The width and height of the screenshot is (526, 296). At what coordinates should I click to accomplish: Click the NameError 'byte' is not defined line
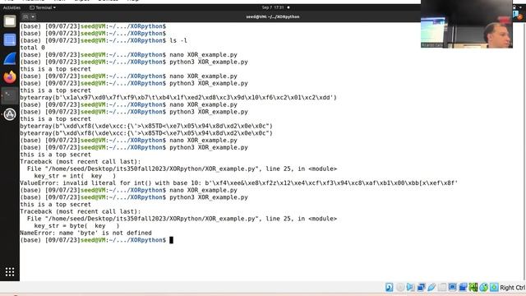[x=85, y=233]
